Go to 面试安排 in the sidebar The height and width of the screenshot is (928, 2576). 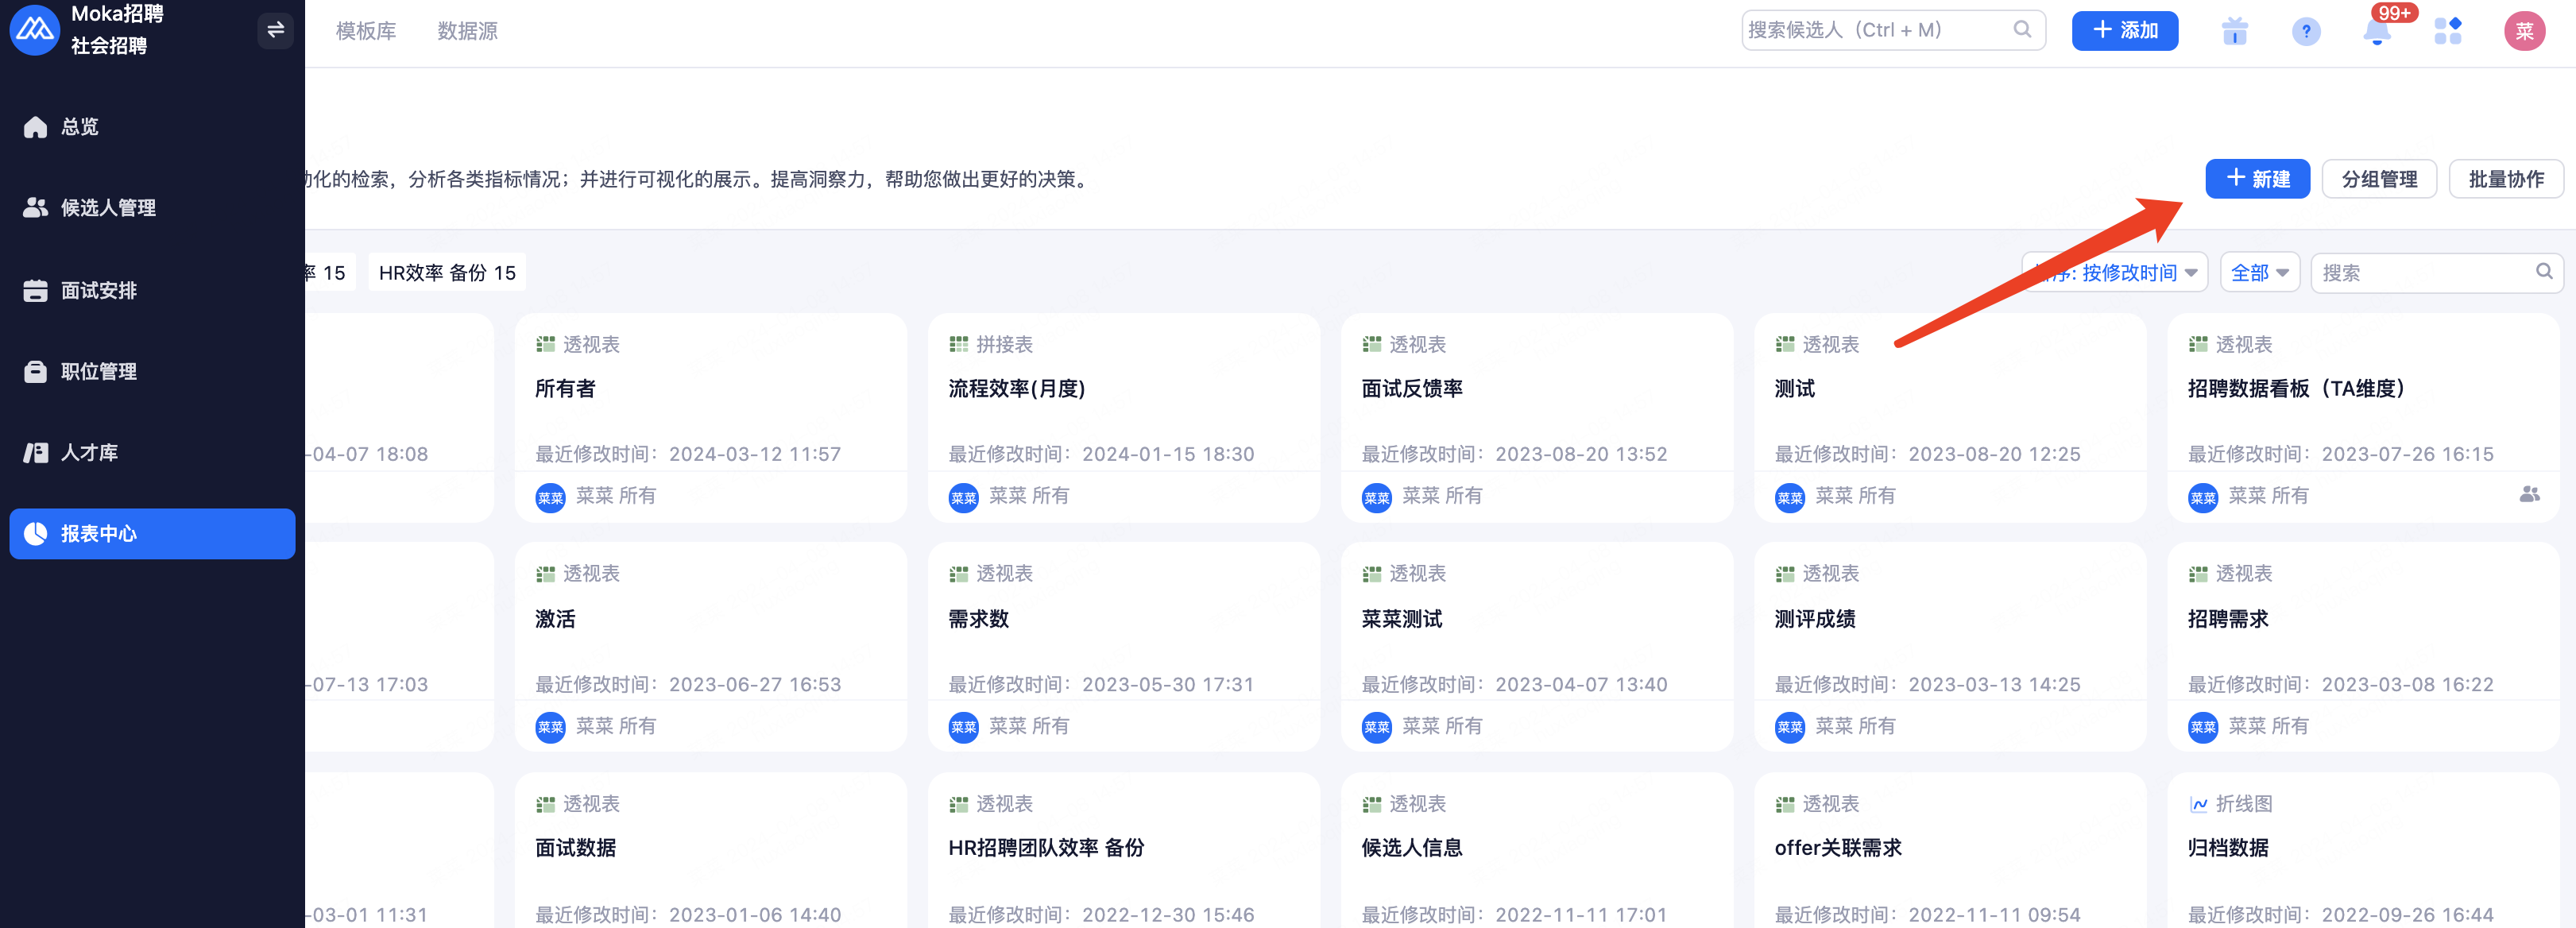tap(152, 290)
